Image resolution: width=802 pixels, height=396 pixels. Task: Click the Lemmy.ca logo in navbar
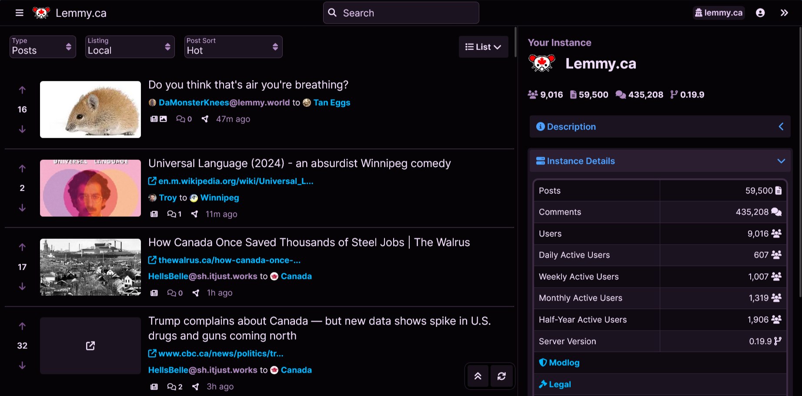(x=42, y=13)
